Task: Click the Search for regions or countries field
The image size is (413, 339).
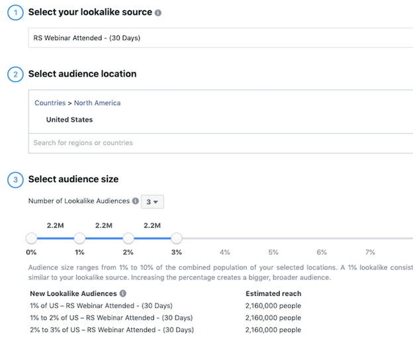Action: [220, 143]
